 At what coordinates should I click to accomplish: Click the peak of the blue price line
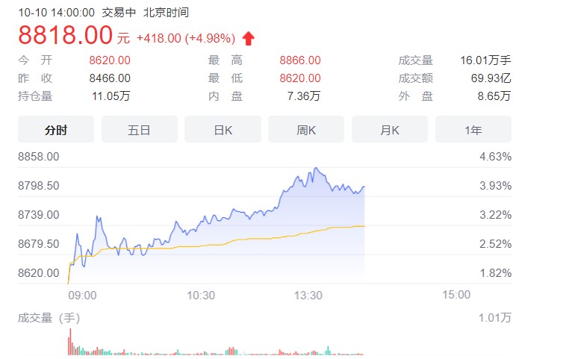pos(316,168)
